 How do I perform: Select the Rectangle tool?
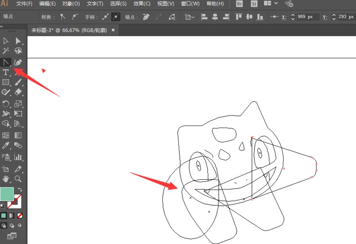point(6,82)
